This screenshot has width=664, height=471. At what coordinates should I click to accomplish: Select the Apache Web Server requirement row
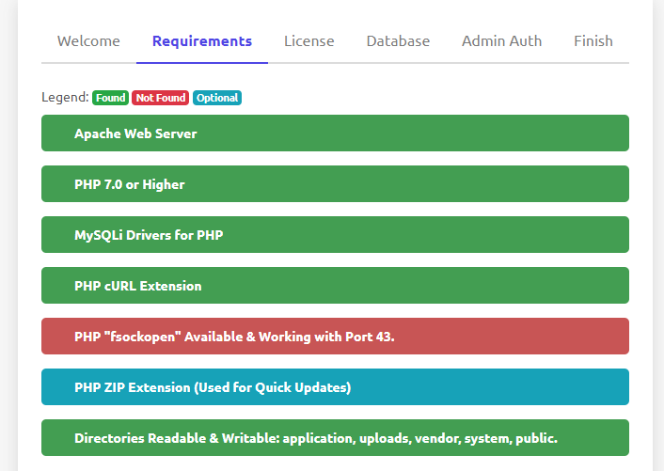tap(335, 133)
